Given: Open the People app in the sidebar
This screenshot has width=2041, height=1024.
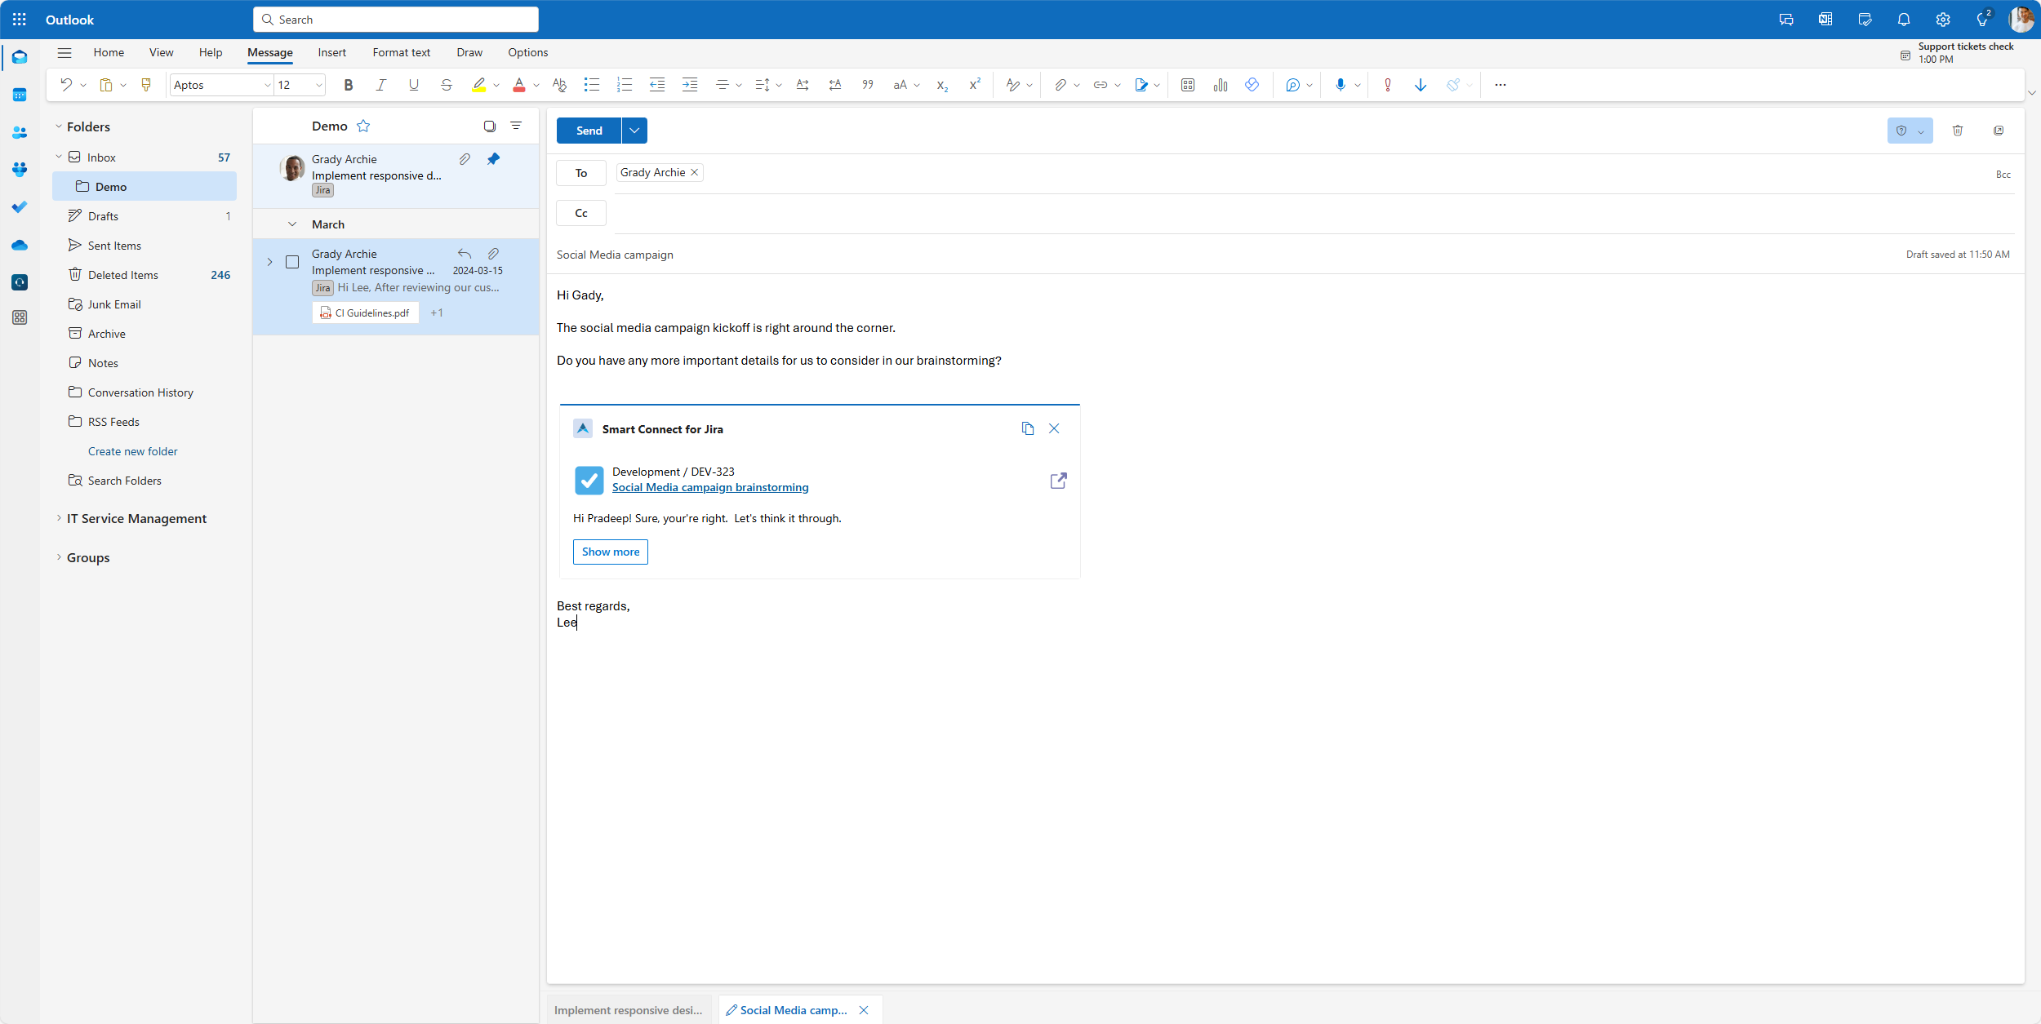Looking at the screenshot, I should [20, 132].
